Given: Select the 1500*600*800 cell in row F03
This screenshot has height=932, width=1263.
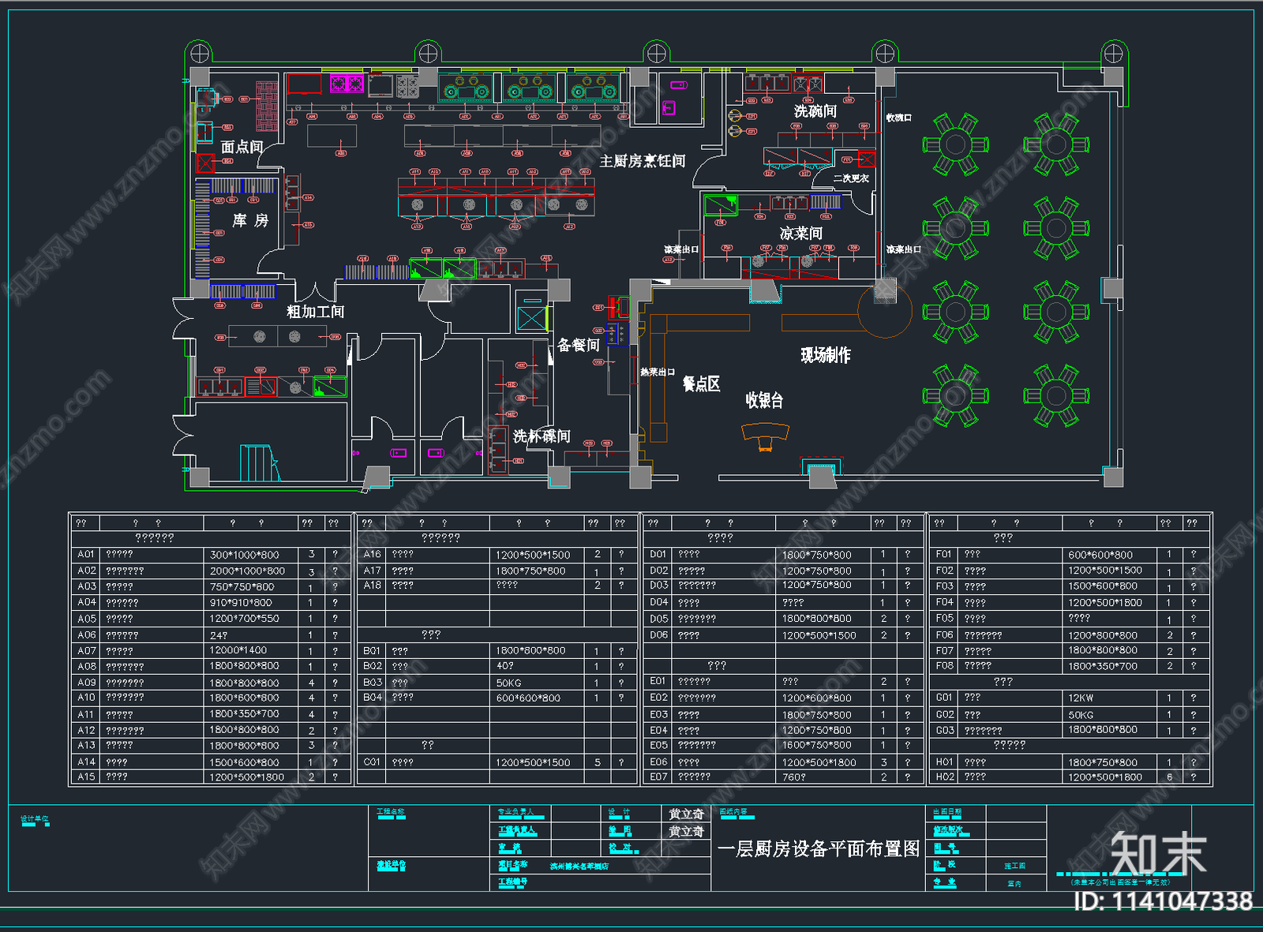Looking at the screenshot, I should coord(1103,586).
